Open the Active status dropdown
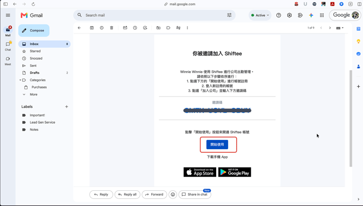 pos(260,15)
